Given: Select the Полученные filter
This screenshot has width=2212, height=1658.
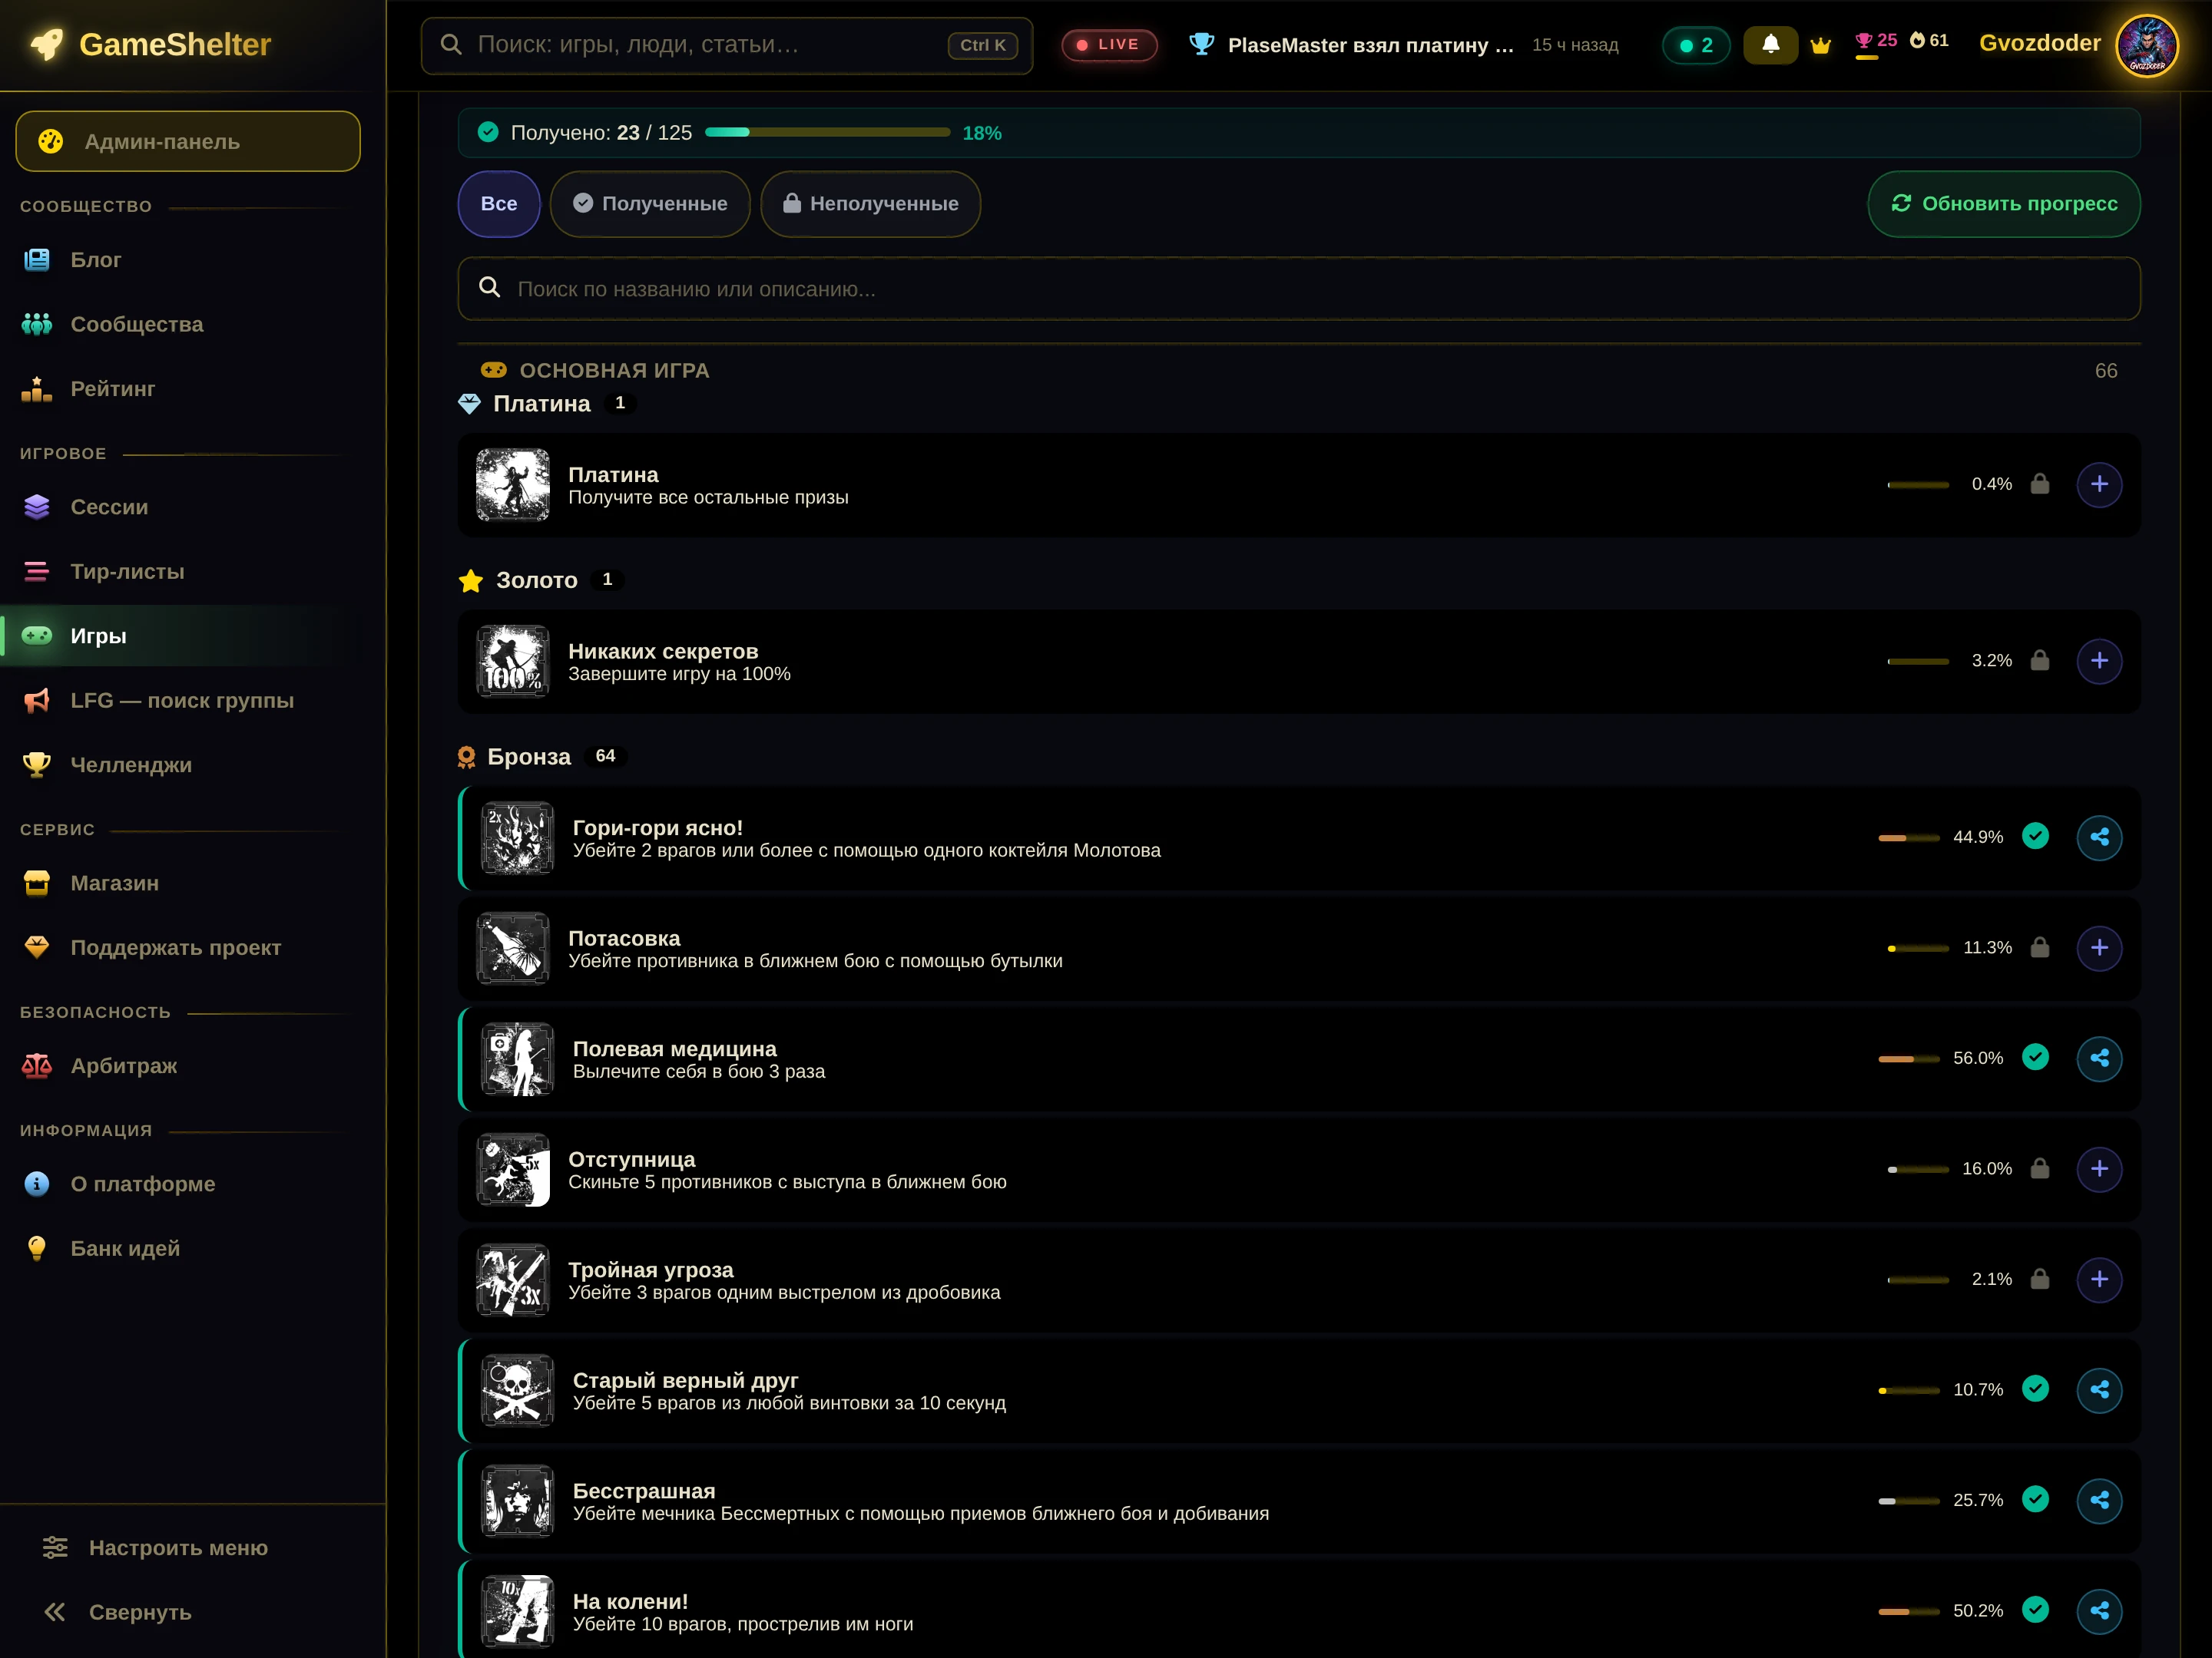Looking at the screenshot, I should click(x=650, y=204).
